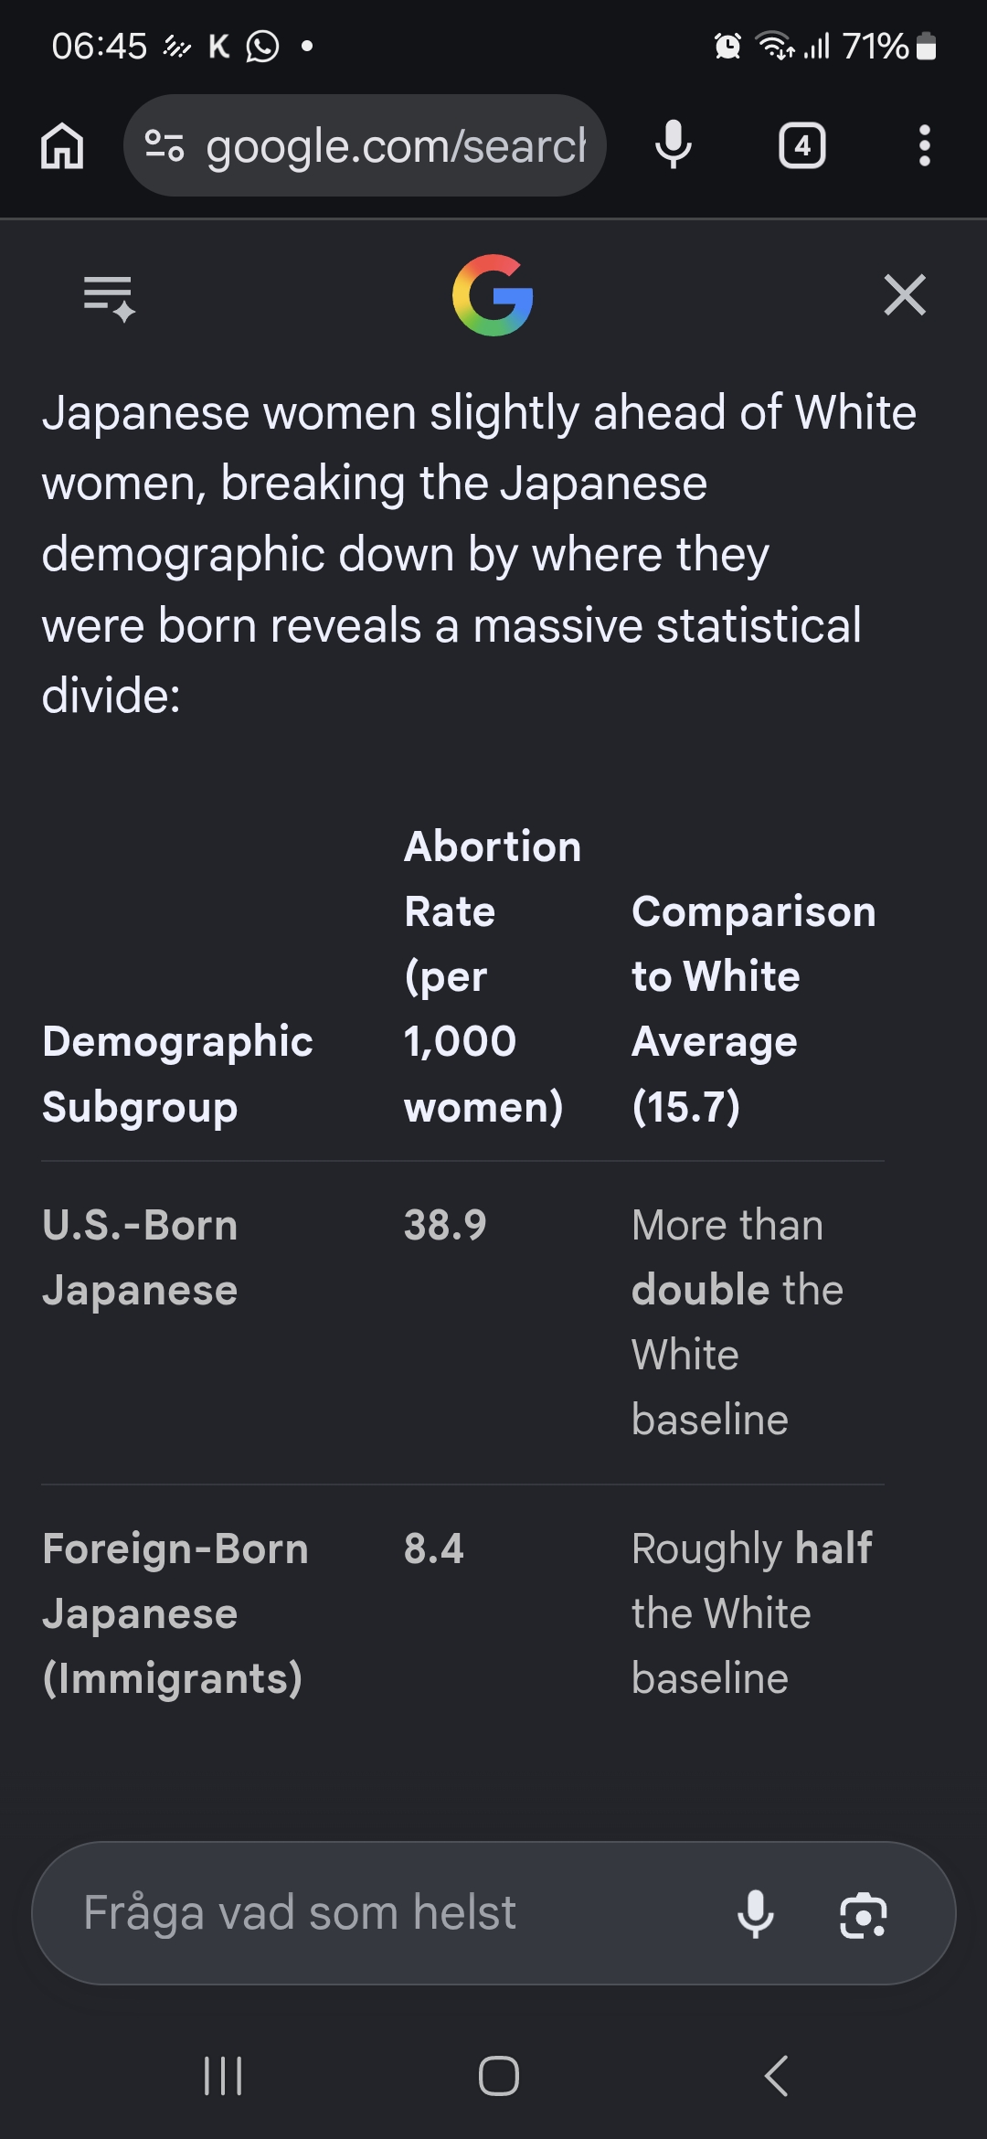Tap the Google logo

[x=493, y=295]
